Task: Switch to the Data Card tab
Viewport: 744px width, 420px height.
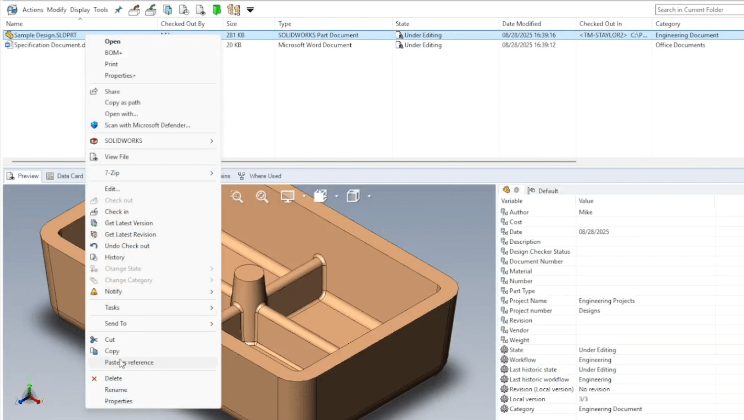Action: click(x=64, y=176)
